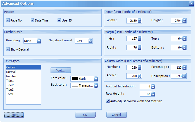
Task: Select Total in the Text Styles list
Action: [9, 94]
